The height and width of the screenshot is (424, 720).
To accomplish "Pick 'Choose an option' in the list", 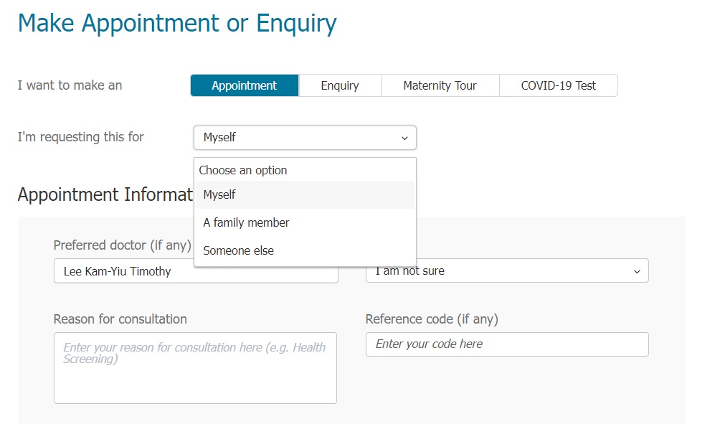I will (x=243, y=170).
